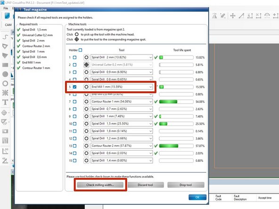Click tool life bar for holder 13

176,146
